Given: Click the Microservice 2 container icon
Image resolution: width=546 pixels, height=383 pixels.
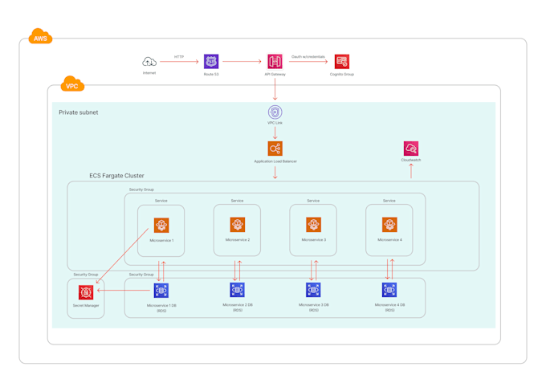Looking at the screenshot, I should point(238,225).
